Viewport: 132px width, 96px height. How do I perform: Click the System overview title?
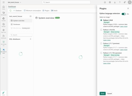pyautogui.click(x=46, y=18)
